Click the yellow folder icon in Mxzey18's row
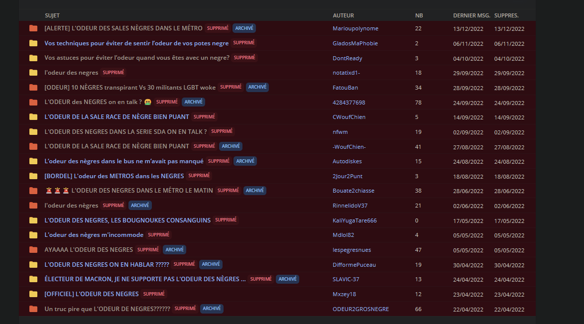 pos(33,294)
